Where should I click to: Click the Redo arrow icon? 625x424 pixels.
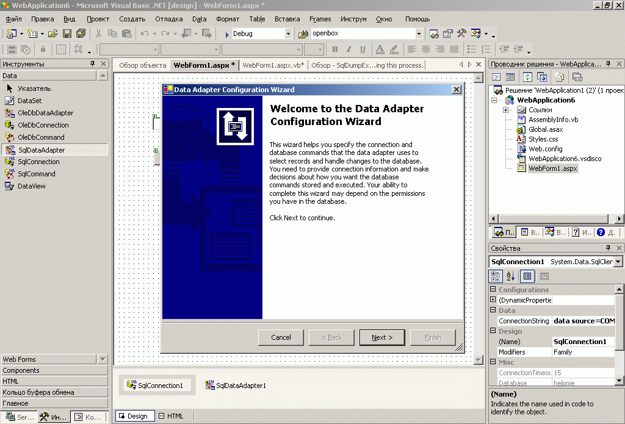[x=165, y=34]
